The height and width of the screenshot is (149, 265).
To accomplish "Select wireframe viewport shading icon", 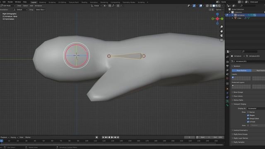I will (211, 6).
